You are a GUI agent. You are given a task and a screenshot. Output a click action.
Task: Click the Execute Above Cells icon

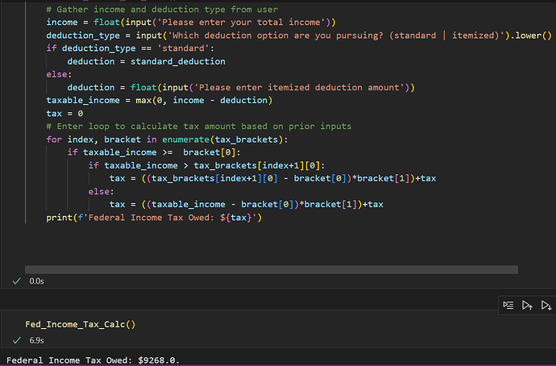pyautogui.click(x=527, y=305)
